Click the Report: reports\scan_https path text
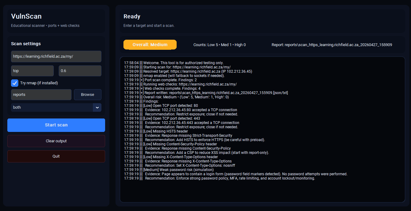The height and width of the screenshot is (211, 411). click(x=332, y=45)
